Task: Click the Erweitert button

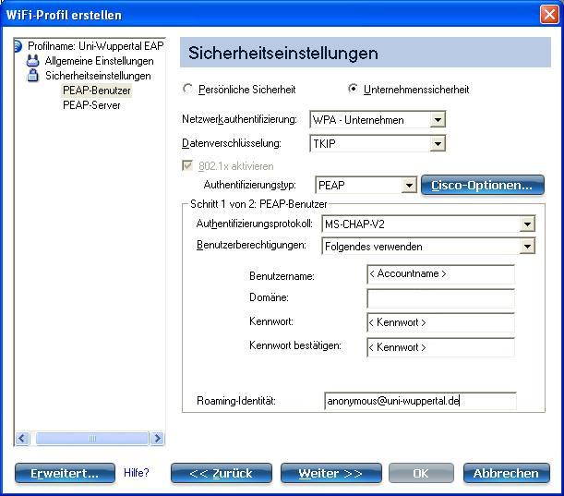Action: pos(65,473)
